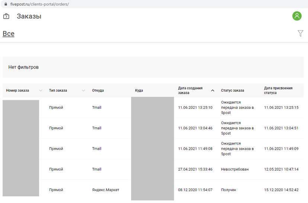Click the Статус заказа column header

232,91
